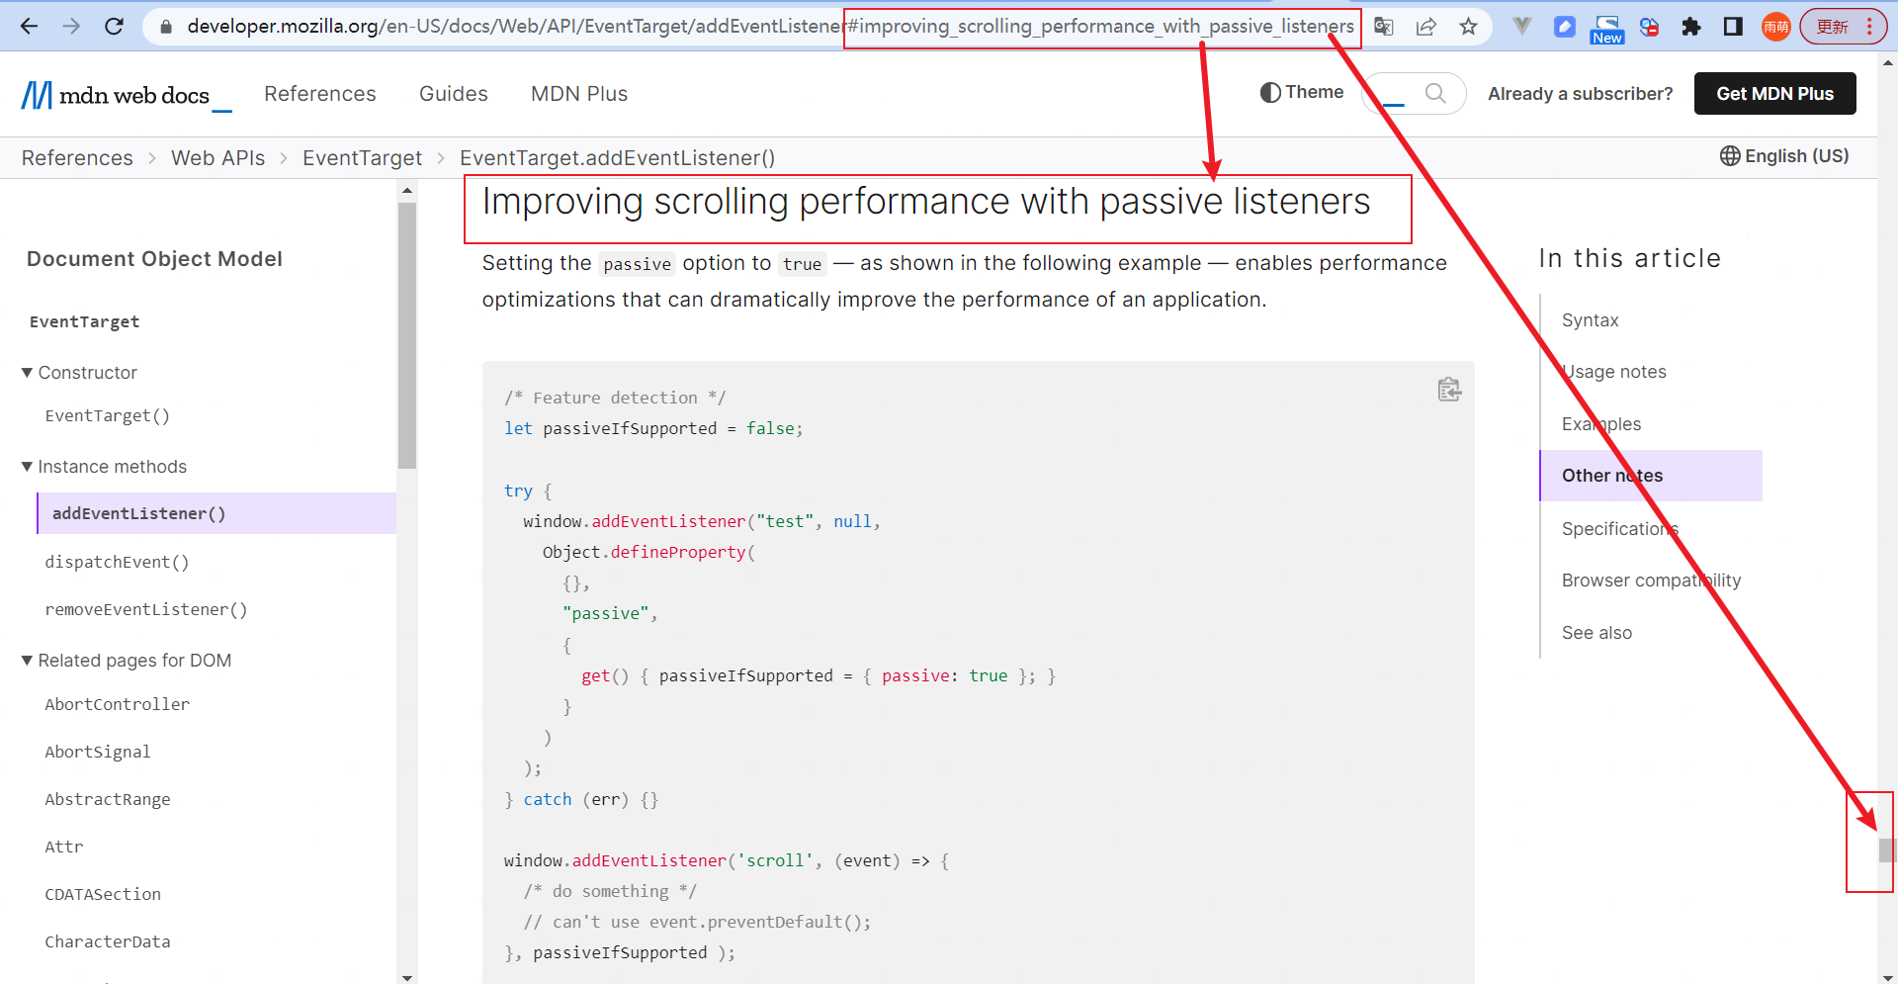Open AbortController sidebar link
The image size is (1898, 984).
118,704
